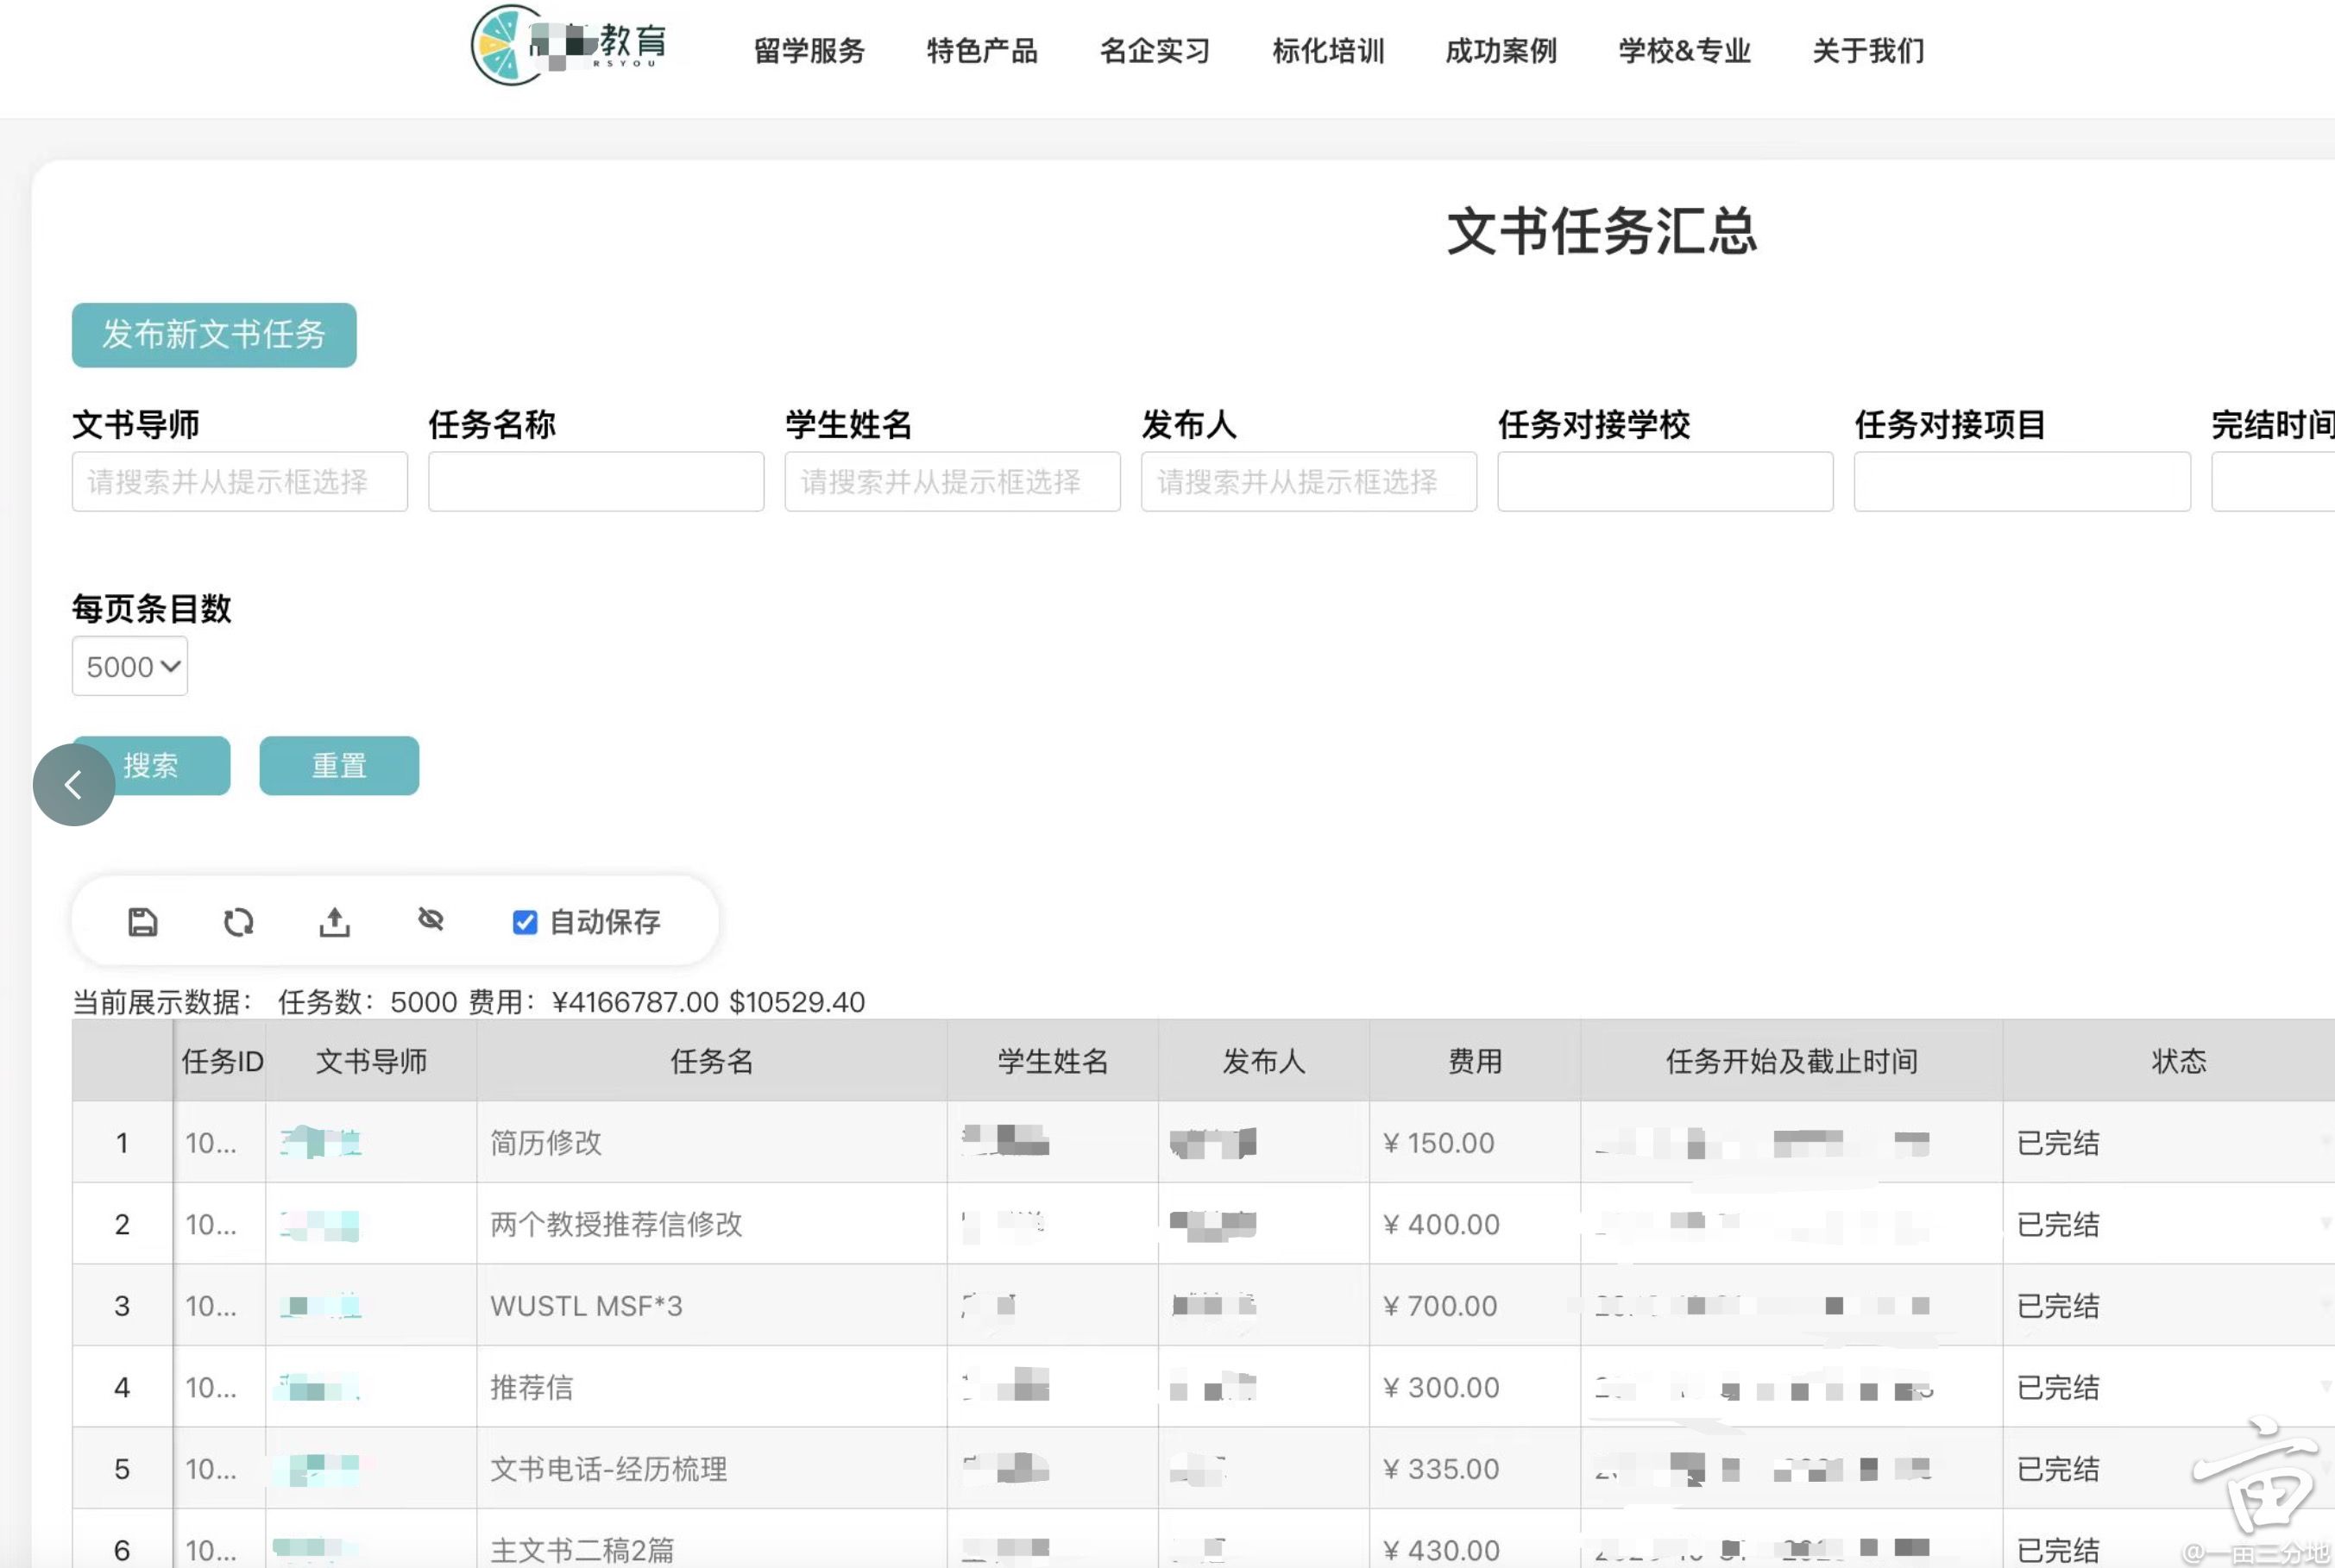The width and height of the screenshot is (2335, 1568).
Task: Open the 成功案例 menu item
Action: tap(1501, 50)
